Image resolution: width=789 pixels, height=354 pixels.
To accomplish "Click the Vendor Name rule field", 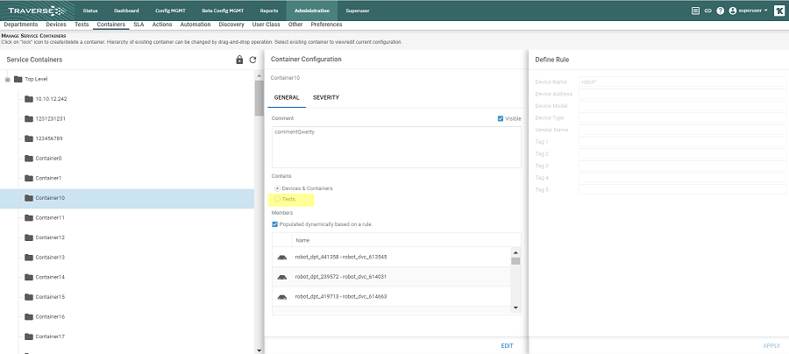I will [682, 130].
